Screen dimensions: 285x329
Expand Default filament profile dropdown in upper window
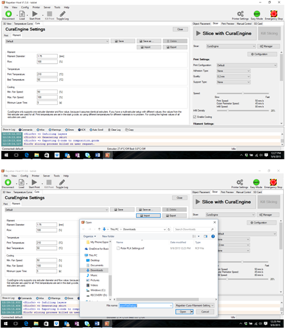pyautogui.click(x=107, y=41)
